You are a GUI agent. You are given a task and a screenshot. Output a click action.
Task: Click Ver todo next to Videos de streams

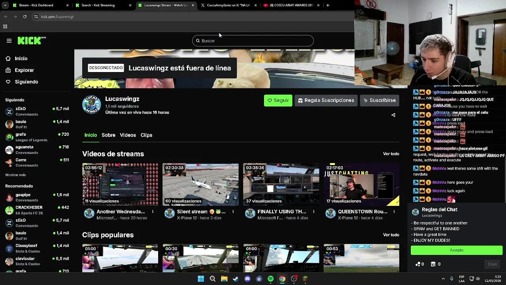(391, 154)
